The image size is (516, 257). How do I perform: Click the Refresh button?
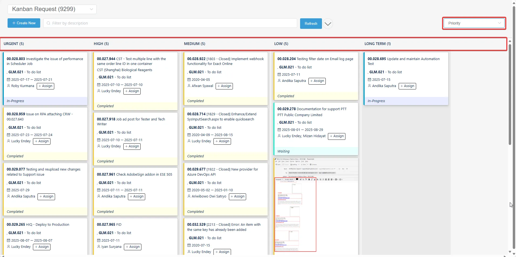click(310, 23)
